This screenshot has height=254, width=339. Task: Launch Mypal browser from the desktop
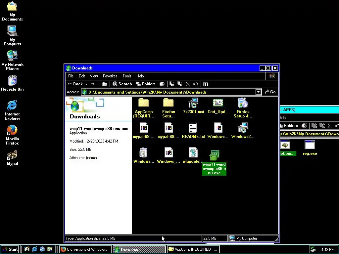pyautogui.click(x=12, y=158)
